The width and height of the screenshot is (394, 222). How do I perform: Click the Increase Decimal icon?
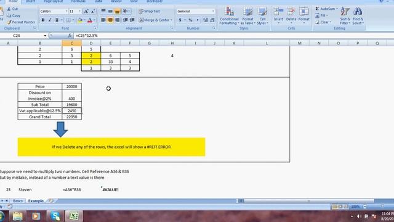coord(206,20)
